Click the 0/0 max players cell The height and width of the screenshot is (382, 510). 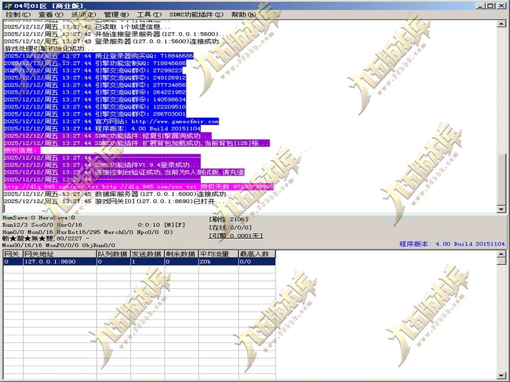coord(257,262)
